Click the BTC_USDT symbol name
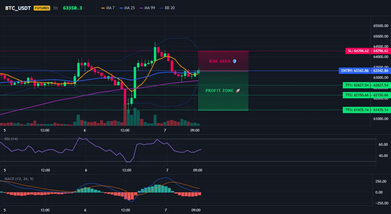Screen dimensions: 391x214 [18, 8]
